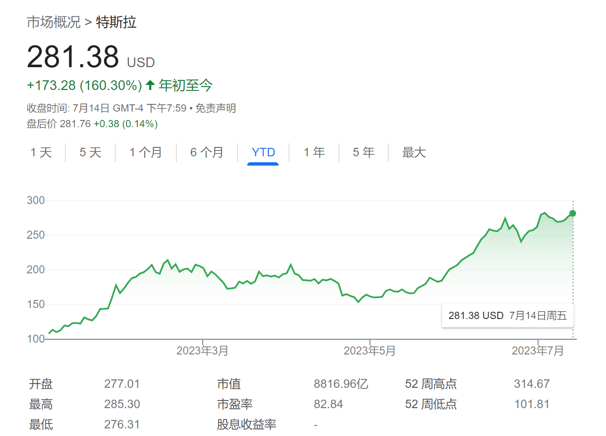Image resolution: width=606 pixels, height=436 pixels.
Task: Open the 免责声明 disclaimer link
Action: pos(215,108)
